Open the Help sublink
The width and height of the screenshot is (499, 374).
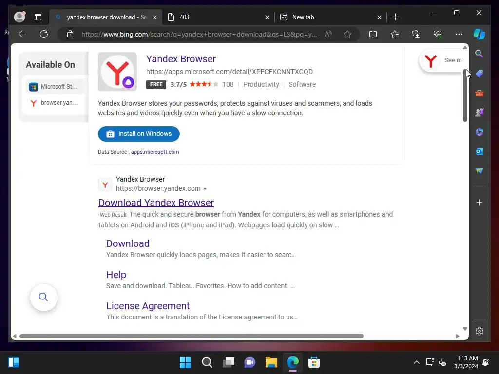coord(116,275)
